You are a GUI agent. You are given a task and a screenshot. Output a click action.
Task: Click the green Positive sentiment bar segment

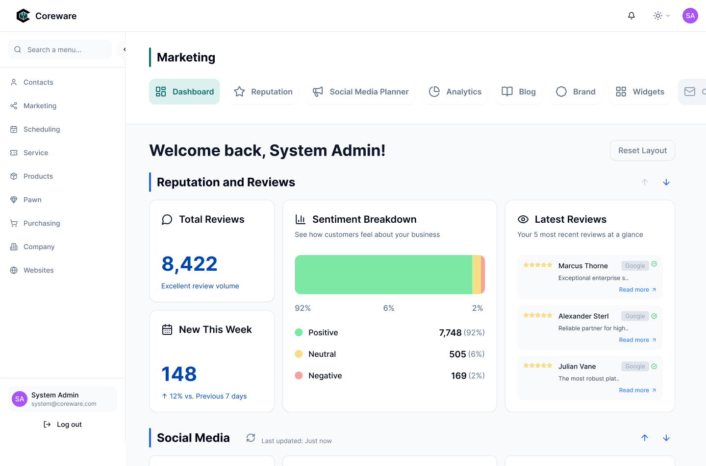383,275
